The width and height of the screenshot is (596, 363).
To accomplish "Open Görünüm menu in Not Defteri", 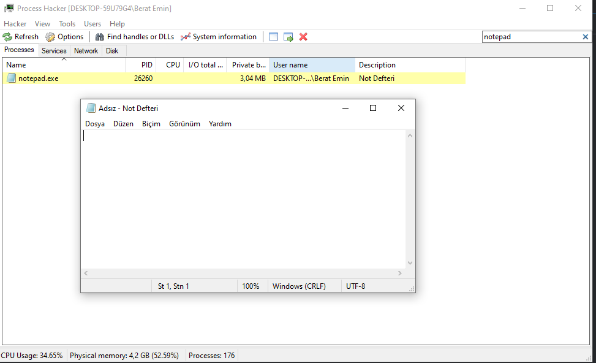I will 185,124.
